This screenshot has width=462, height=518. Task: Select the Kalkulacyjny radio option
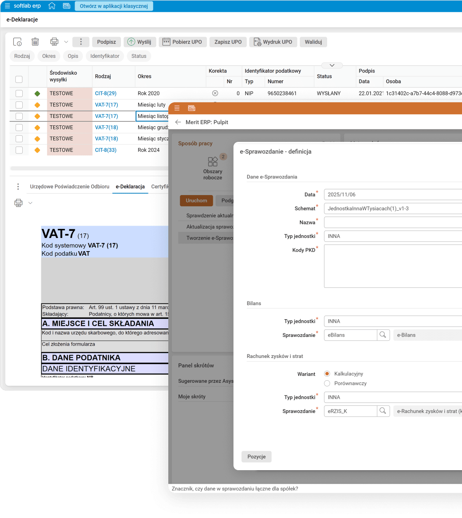click(x=327, y=374)
